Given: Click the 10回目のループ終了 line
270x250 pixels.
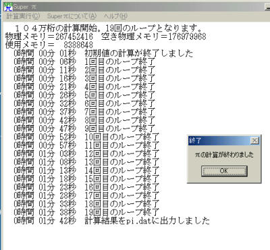Looking at the screenshot, I should coord(86,136).
